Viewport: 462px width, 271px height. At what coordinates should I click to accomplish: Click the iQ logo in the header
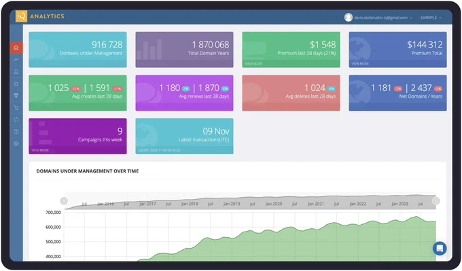coord(21,16)
